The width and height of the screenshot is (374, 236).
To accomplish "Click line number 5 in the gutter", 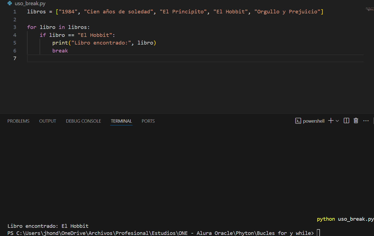I will pos(15,43).
